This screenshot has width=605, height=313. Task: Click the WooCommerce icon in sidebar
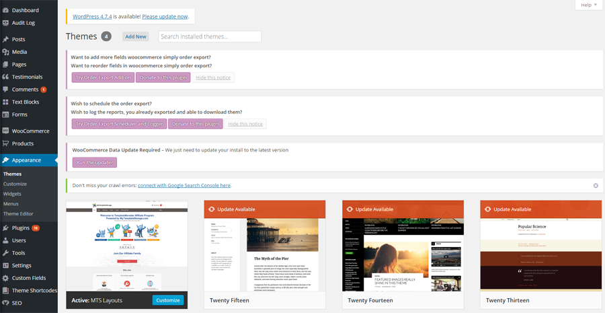[x=5, y=131]
